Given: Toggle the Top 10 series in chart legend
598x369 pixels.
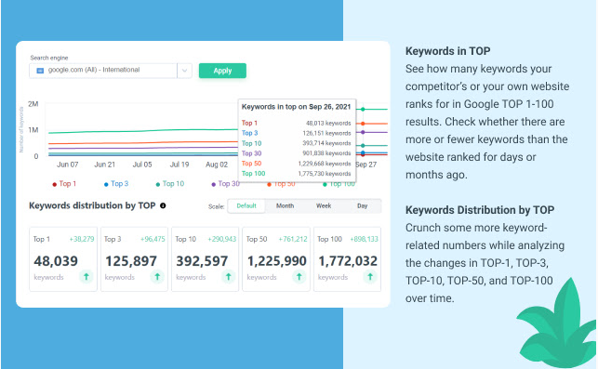Looking at the screenshot, I should point(170,184).
